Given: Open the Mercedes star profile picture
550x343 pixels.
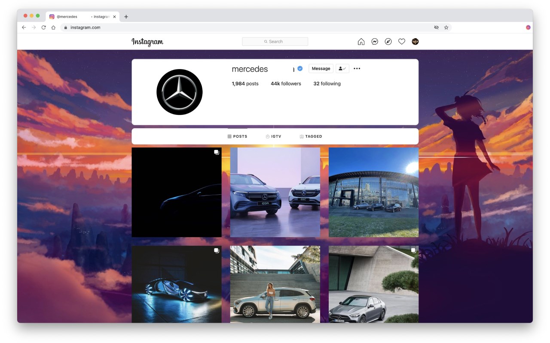Looking at the screenshot, I should click(x=180, y=92).
